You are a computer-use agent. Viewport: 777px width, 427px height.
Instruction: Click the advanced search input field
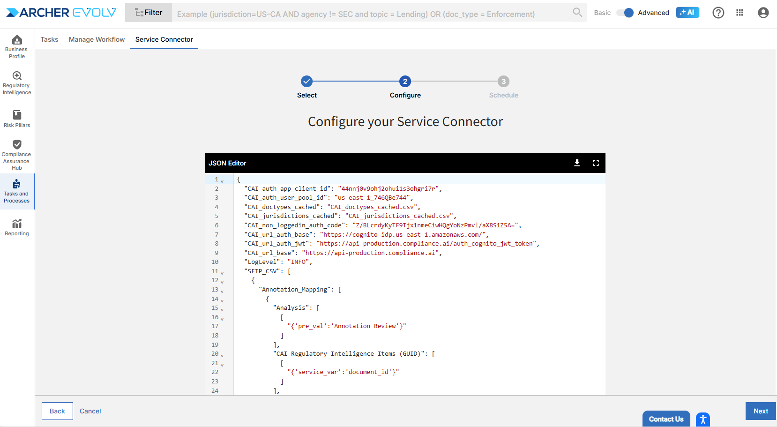point(370,14)
